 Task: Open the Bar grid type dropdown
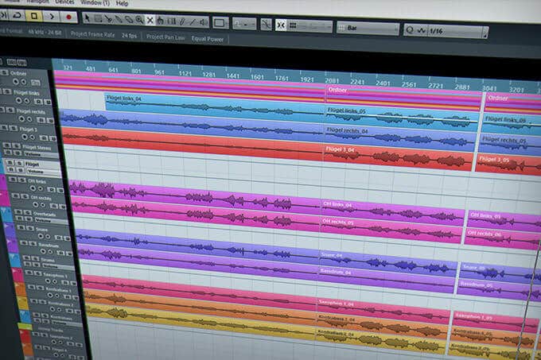366,29
